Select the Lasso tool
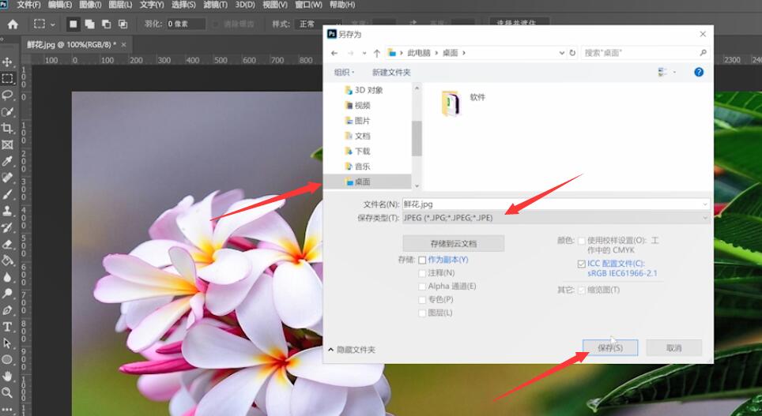The image size is (762, 416). pyautogui.click(x=7, y=95)
